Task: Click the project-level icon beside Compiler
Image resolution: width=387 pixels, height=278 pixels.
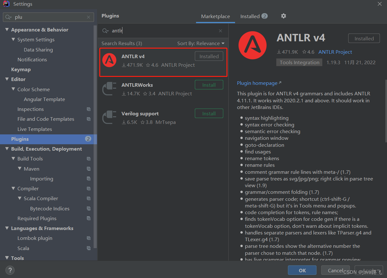Action: [x=89, y=189]
